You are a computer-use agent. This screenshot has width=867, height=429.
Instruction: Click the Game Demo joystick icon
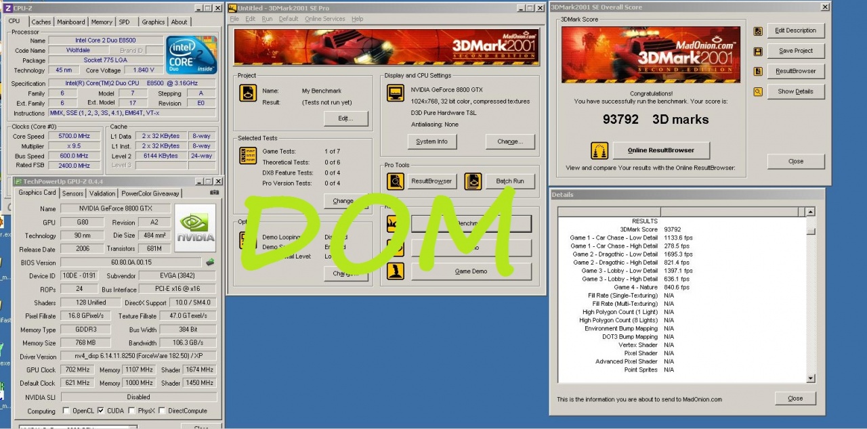pyautogui.click(x=396, y=271)
